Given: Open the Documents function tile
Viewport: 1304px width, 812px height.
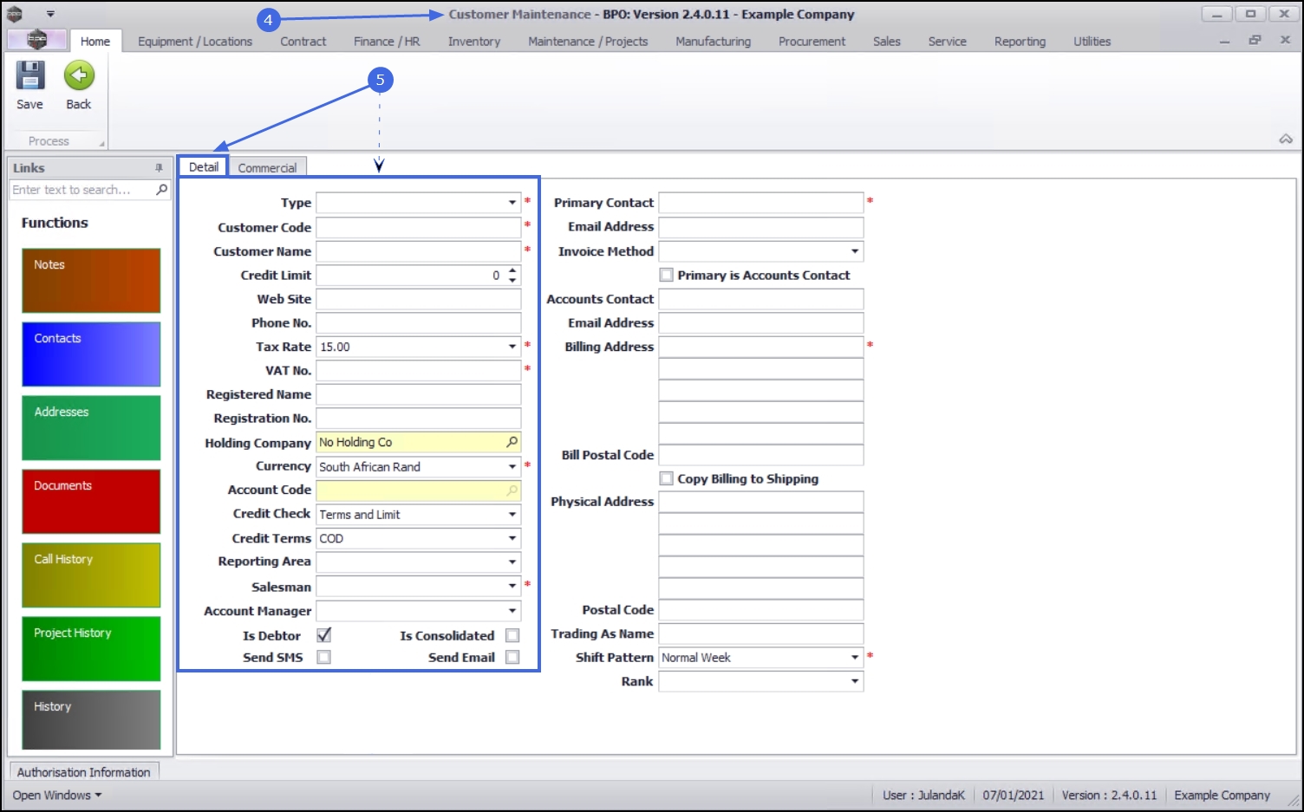Looking at the screenshot, I should tap(91, 502).
